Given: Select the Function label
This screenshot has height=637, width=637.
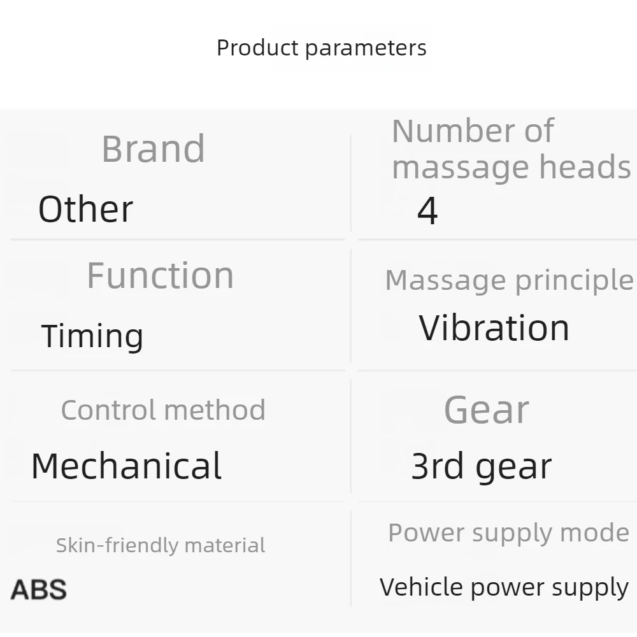Looking at the screenshot, I should [161, 275].
